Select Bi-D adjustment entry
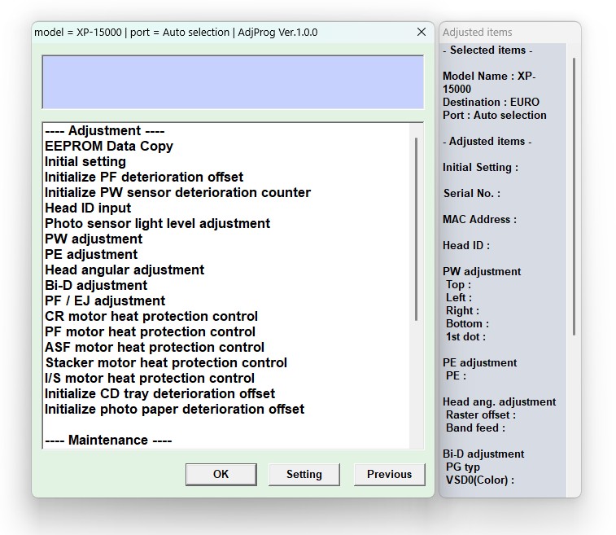 tap(96, 286)
